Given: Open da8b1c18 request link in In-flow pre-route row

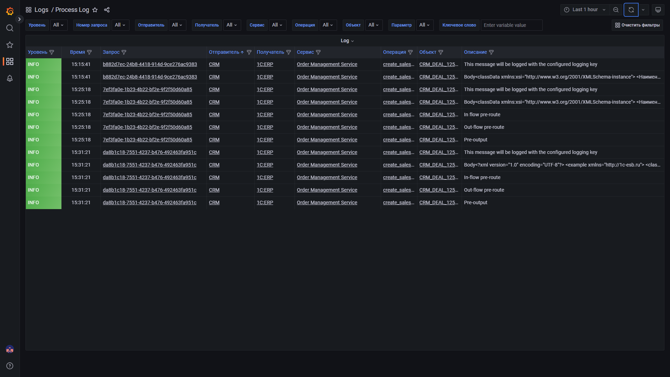Looking at the screenshot, I should coord(149,178).
